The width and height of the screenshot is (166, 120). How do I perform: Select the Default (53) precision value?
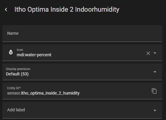point(17,74)
